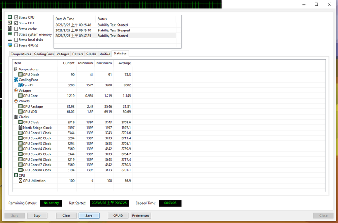The width and height of the screenshot is (338, 223).
Task: Click the Minimum column header
Action: [85, 63]
